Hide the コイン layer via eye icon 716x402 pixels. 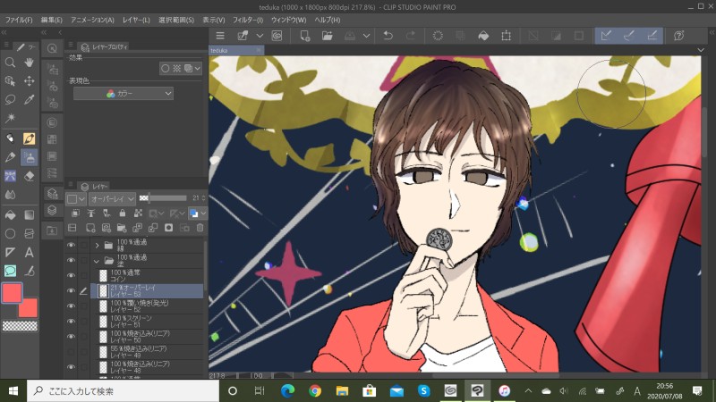tap(72, 275)
